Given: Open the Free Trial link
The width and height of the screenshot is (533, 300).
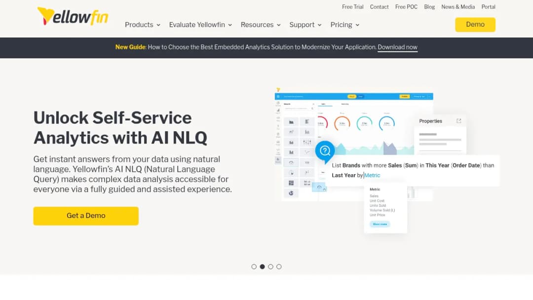Looking at the screenshot, I should (x=352, y=7).
